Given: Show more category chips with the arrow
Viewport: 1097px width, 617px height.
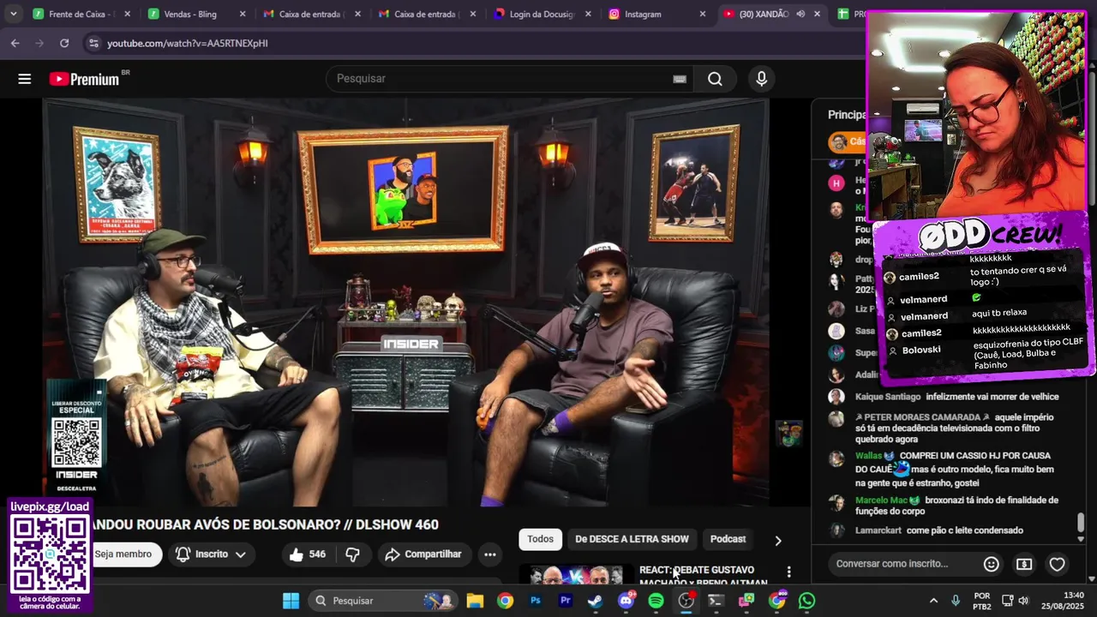Looking at the screenshot, I should 778,541.
